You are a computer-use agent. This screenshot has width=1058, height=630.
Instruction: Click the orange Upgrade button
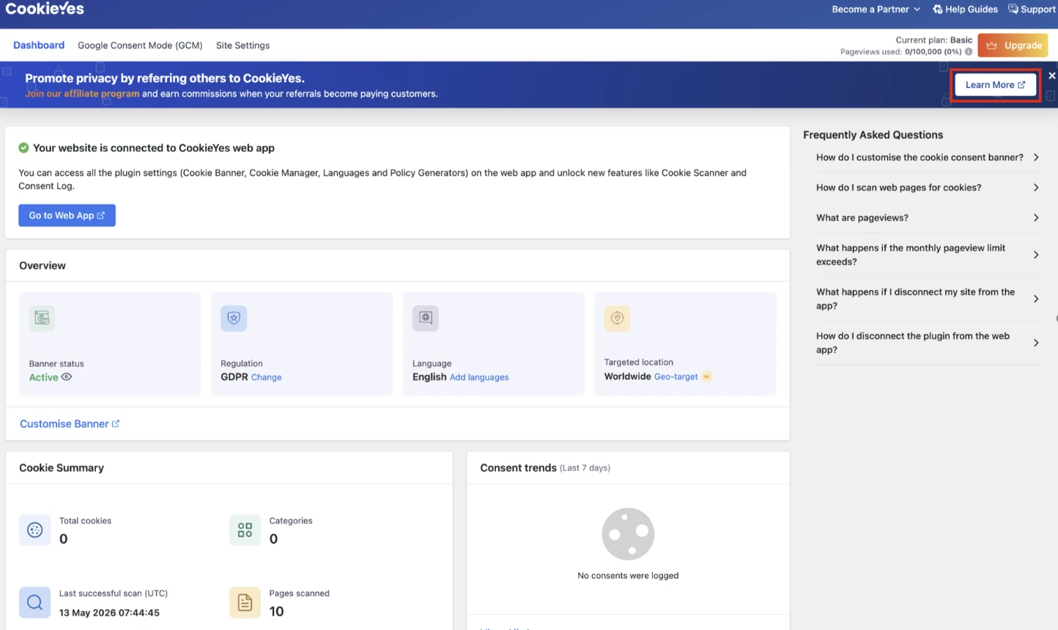[x=1013, y=45]
